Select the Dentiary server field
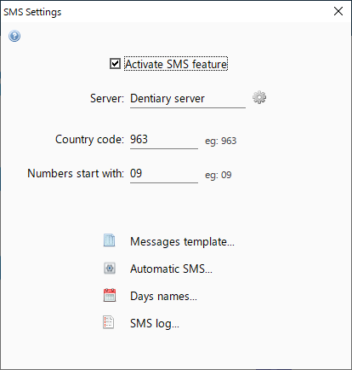This screenshot has width=352, height=370. click(x=188, y=99)
